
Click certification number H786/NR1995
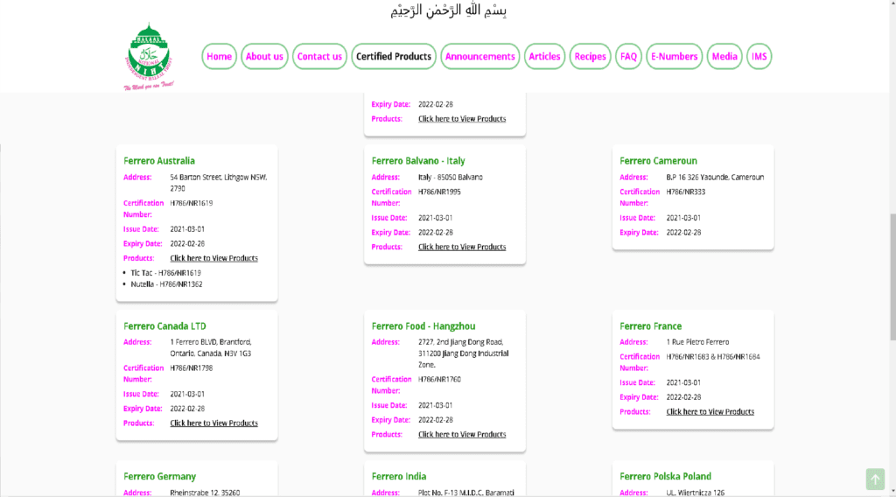click(x=439, y=192)
